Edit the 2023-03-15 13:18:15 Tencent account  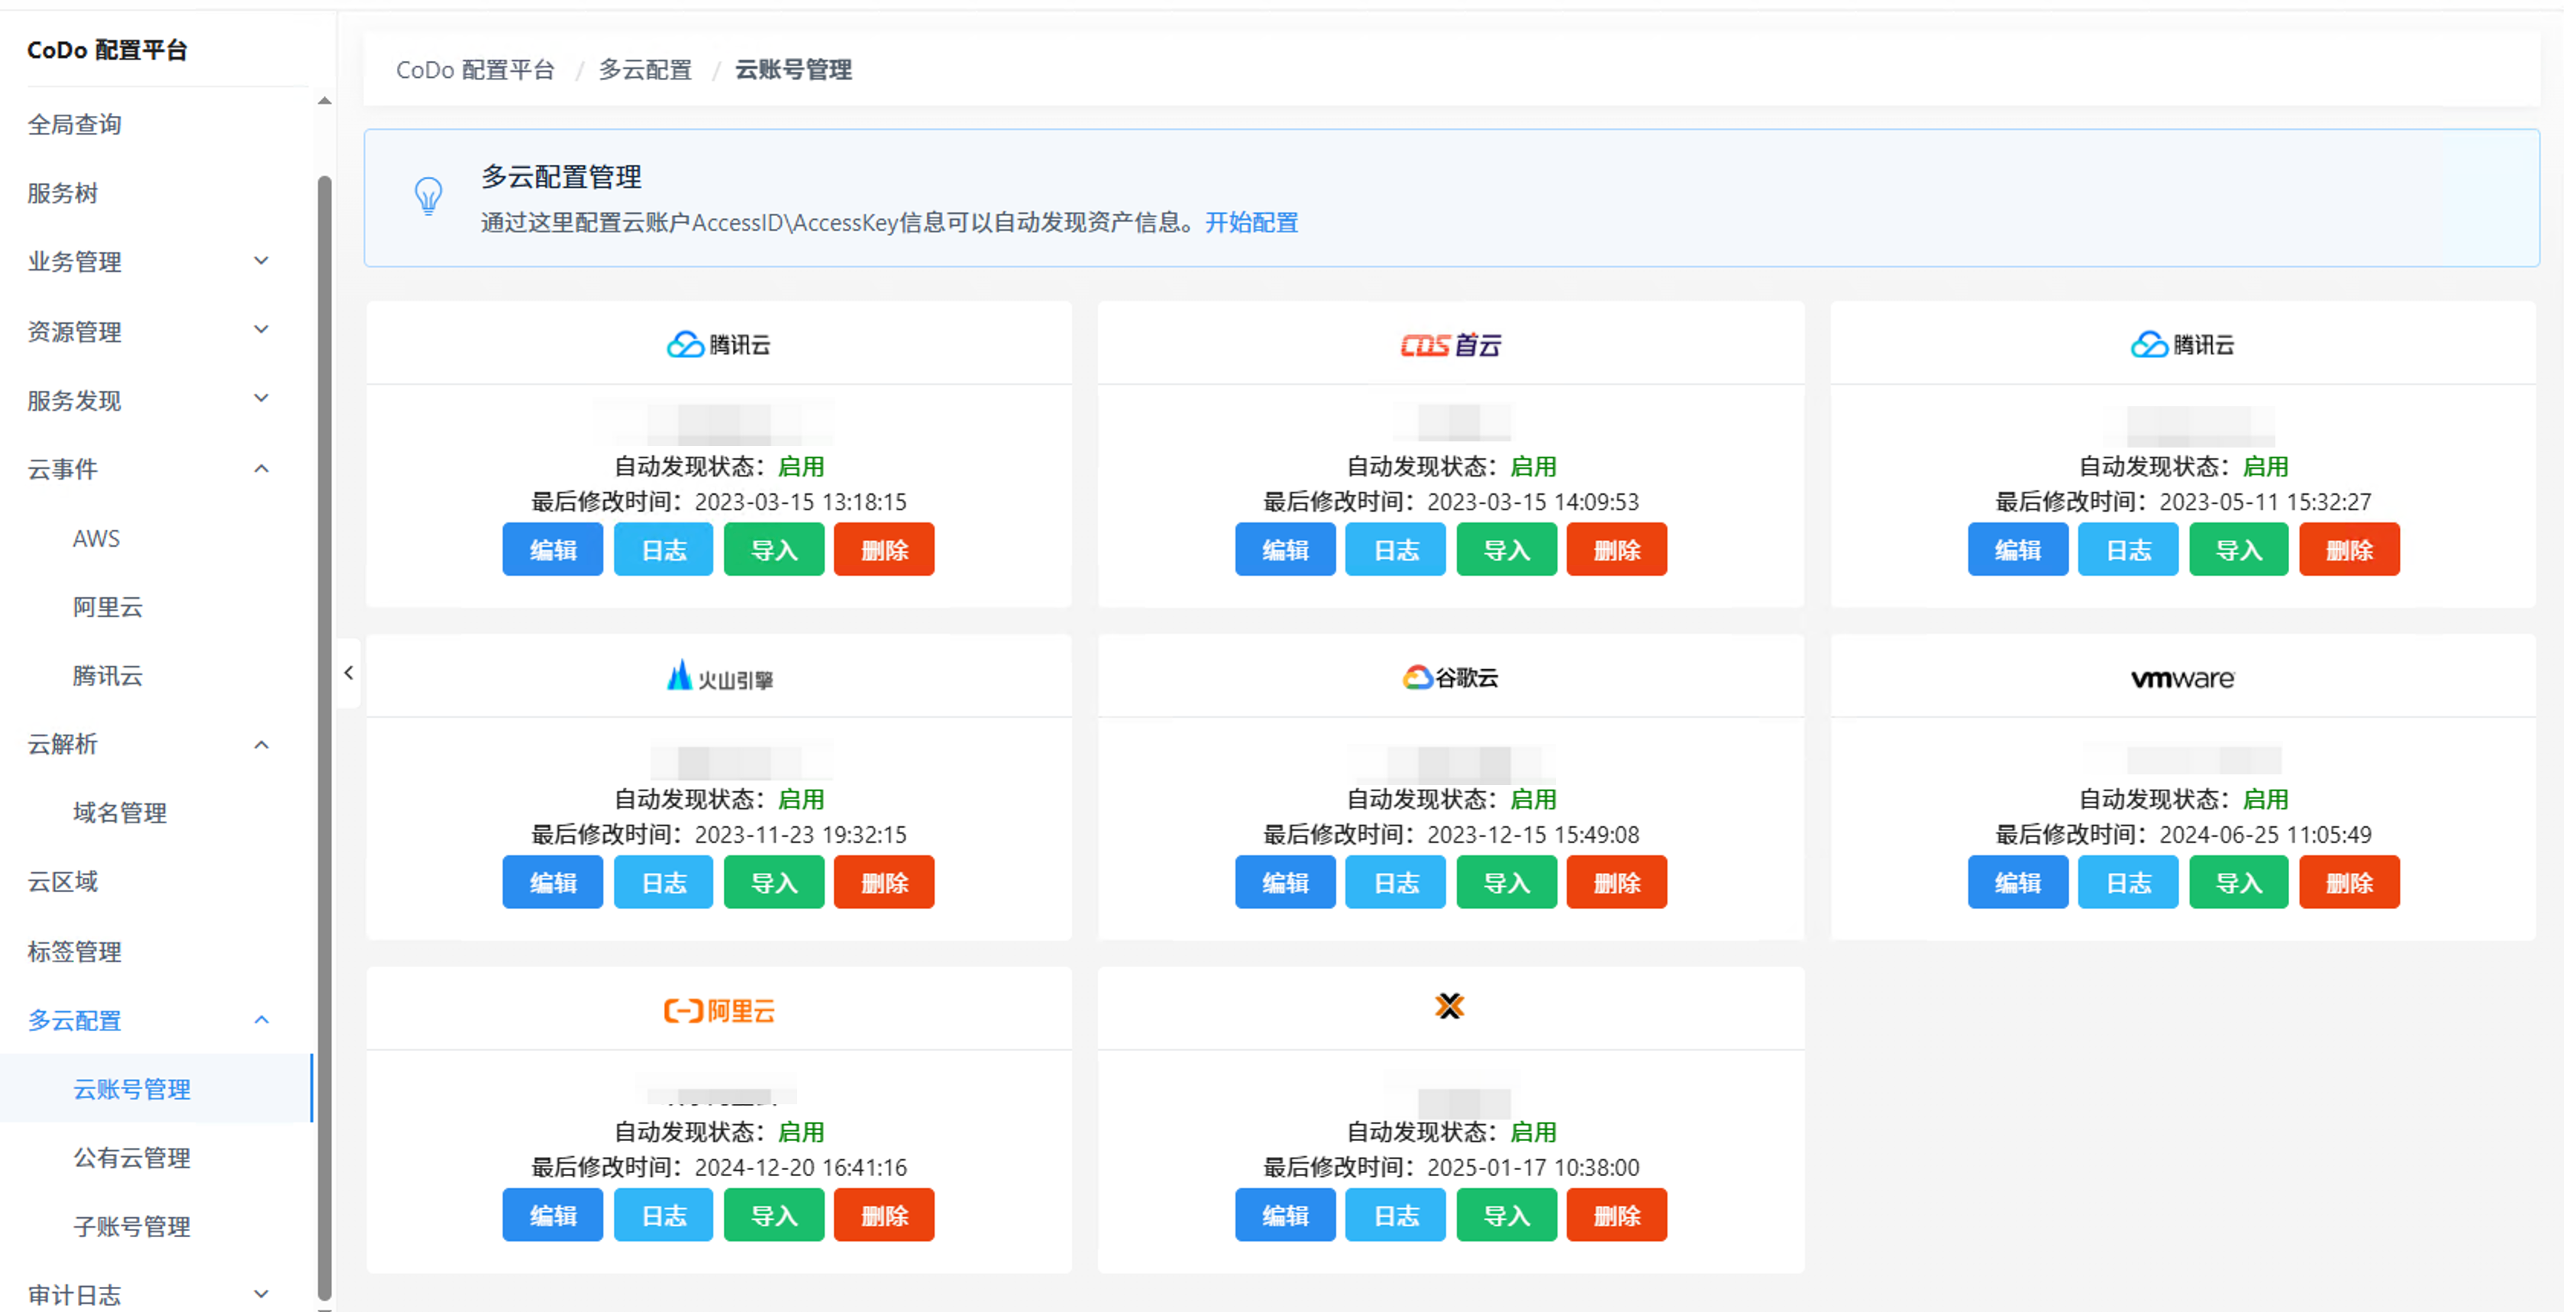[x=552, y=550]
